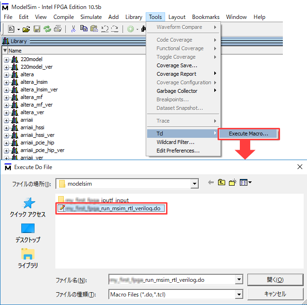Screen dimensions: 307x305
Task: Create a new folder in the dialog
Action: [x=233, y=182]
